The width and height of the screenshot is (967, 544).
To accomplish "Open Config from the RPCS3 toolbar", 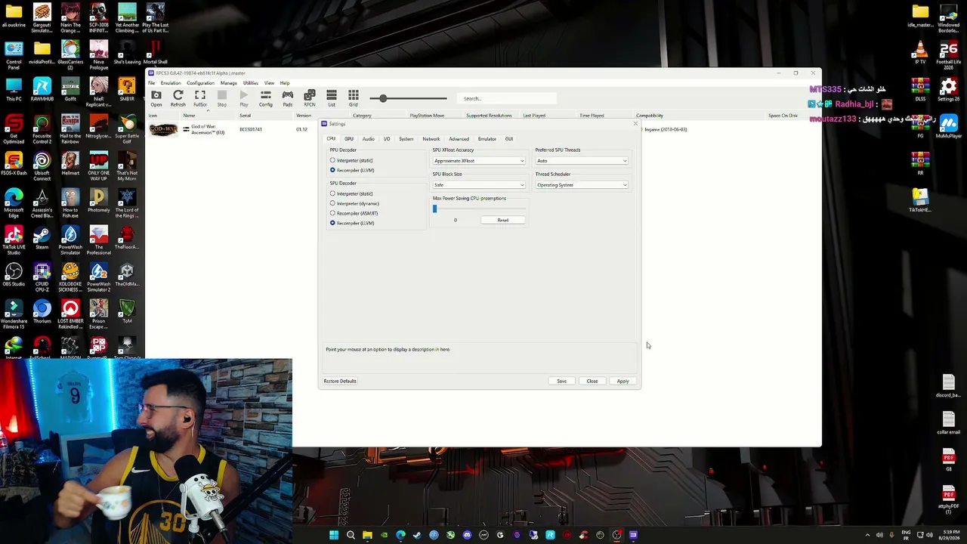I will pos(266,98).
